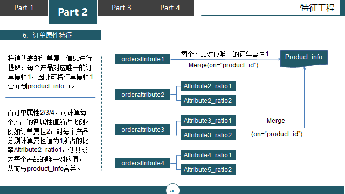345x194 pixels.
Task: Switch to the Part 1 tab
Action: [24, 8]
